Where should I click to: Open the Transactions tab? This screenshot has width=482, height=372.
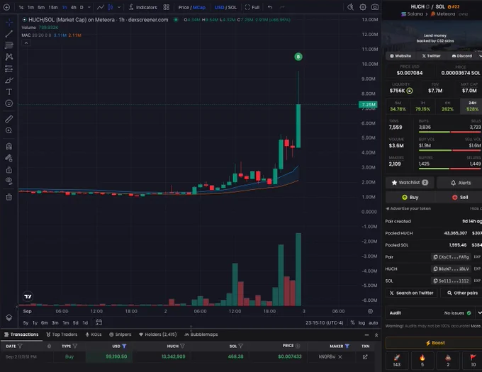[x=21, y=334]
